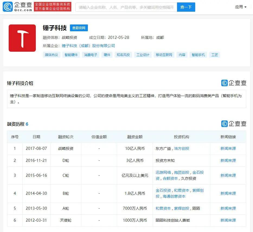Click the 金石投资 investor link

163,190
